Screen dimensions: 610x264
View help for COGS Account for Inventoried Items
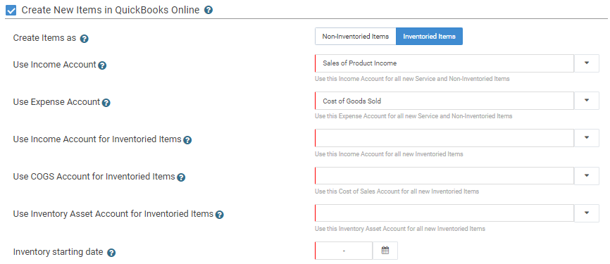click(x=181, y=177)
